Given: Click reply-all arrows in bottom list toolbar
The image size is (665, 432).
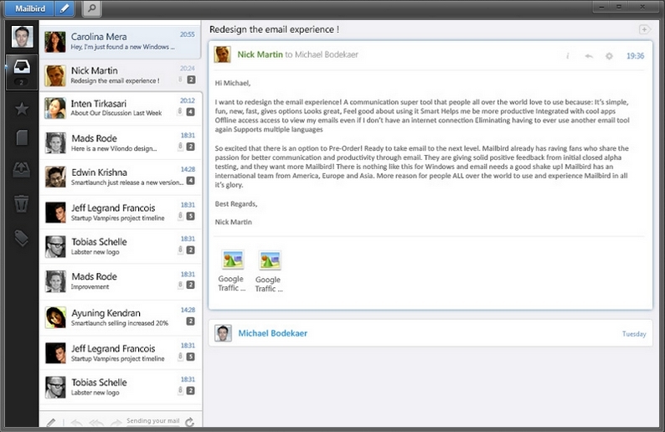Looking at the screenshot, I should click(96, 423).
